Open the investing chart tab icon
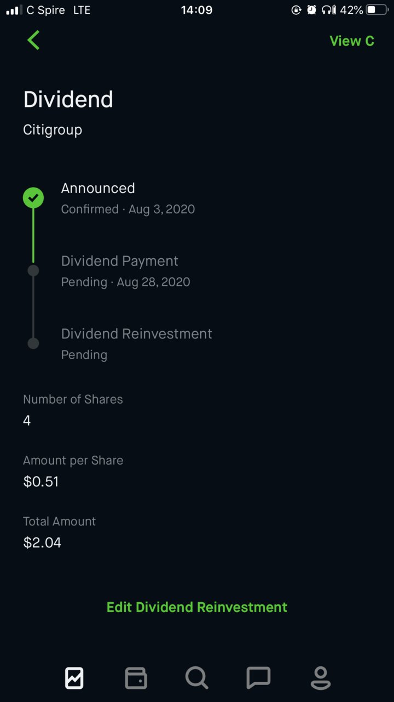The width and height of the screenshot is (394, 702). pyautogui.click(x=74, y=678)
